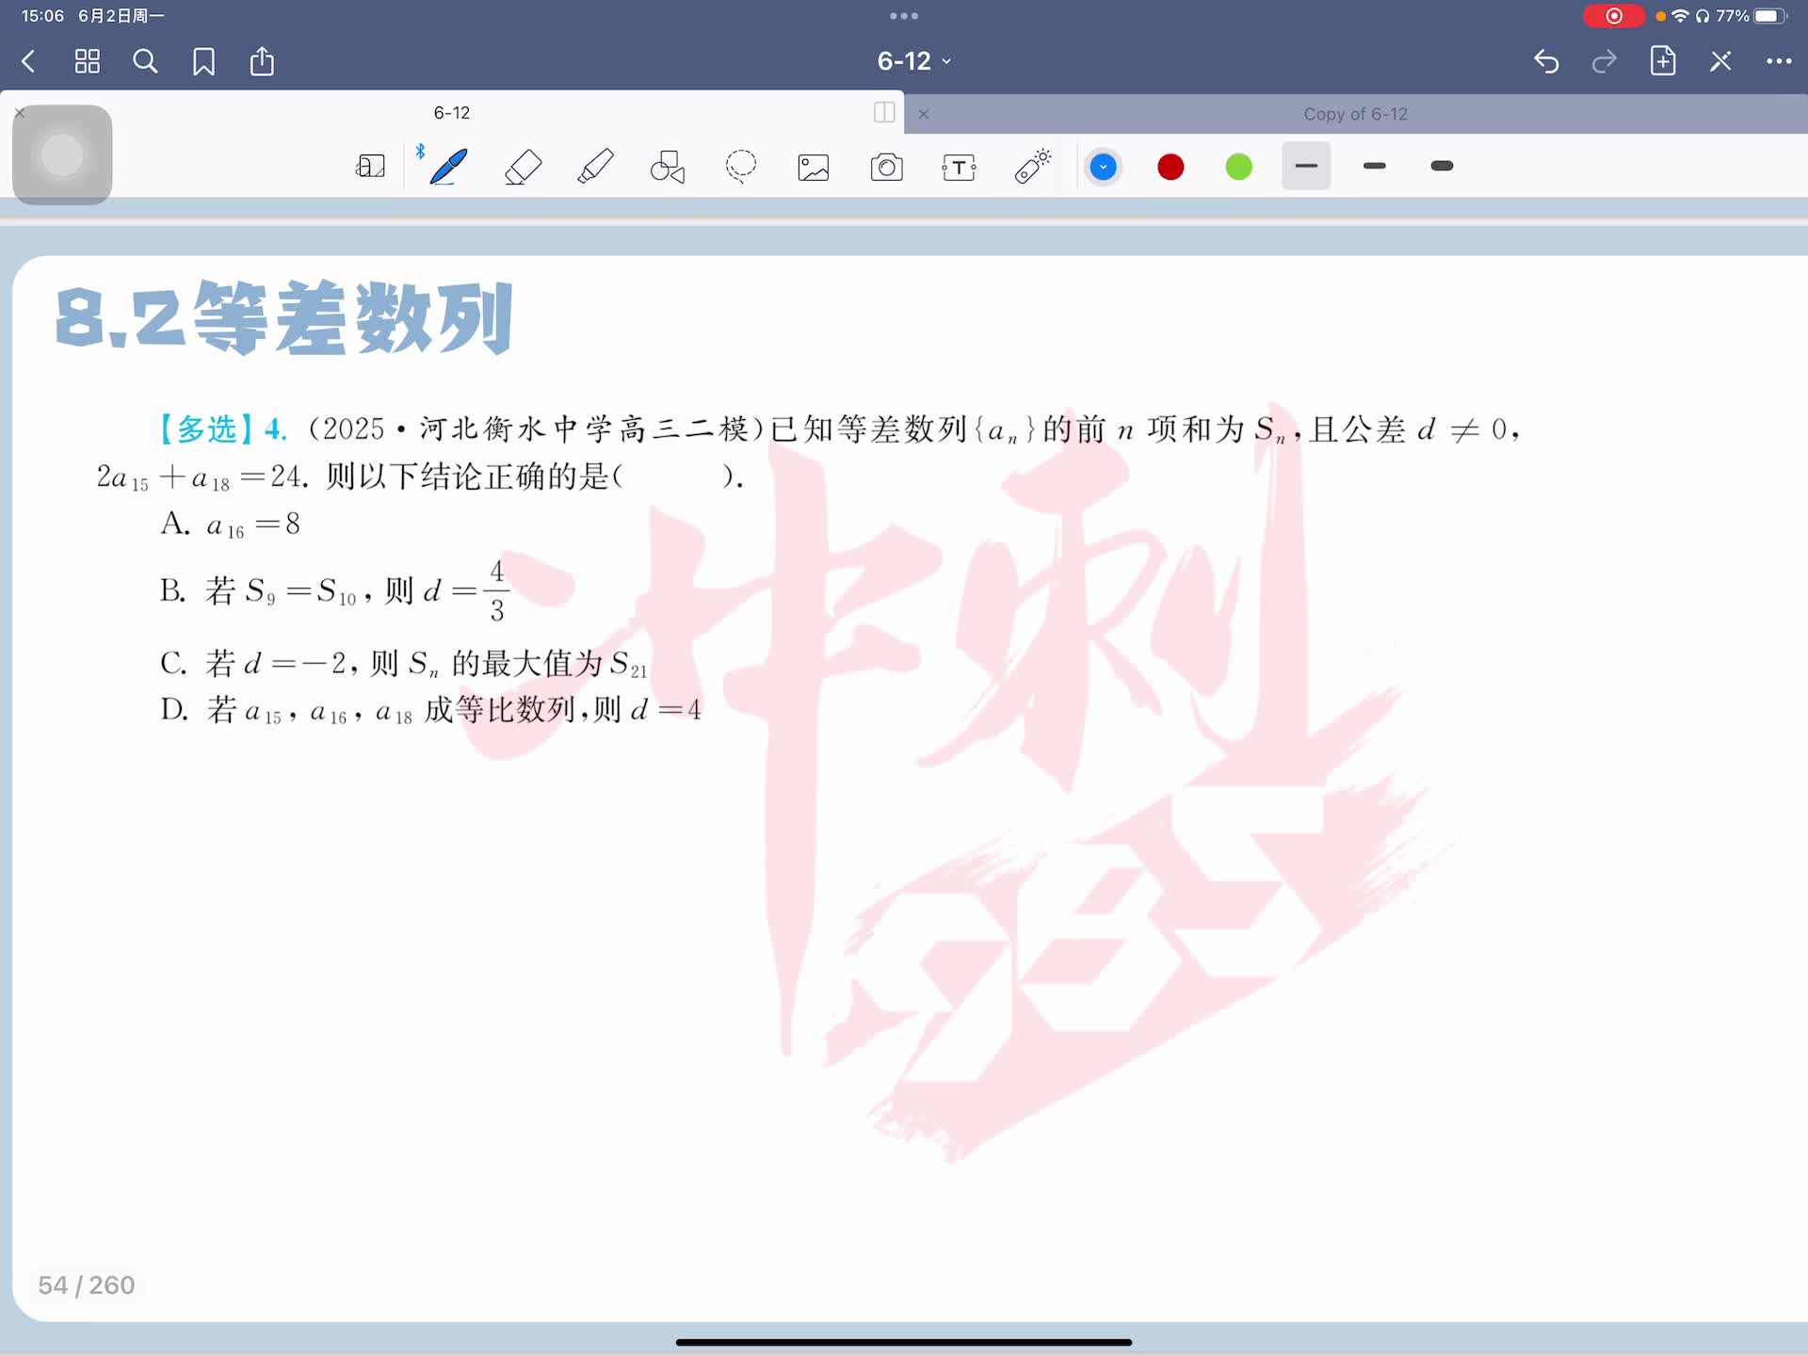Select the Highlighter tool
This screenshot has height=1356, width=1808.
pos(595,167)
